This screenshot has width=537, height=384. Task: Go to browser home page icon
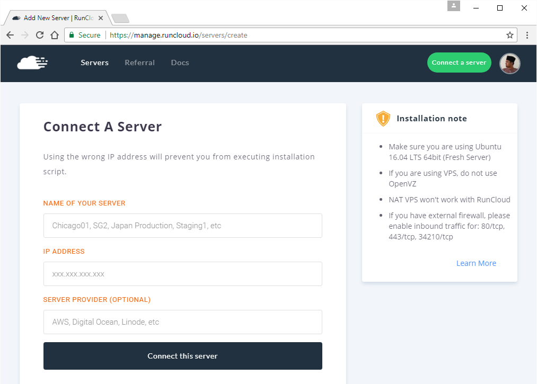coord(54,35)
